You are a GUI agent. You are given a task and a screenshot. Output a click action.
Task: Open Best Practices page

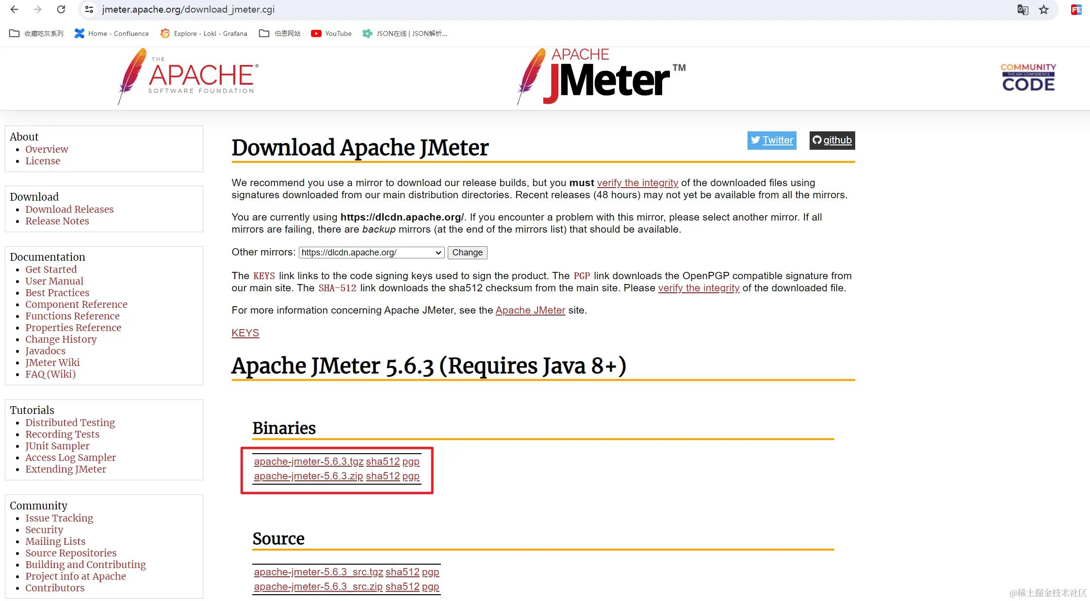57,293
